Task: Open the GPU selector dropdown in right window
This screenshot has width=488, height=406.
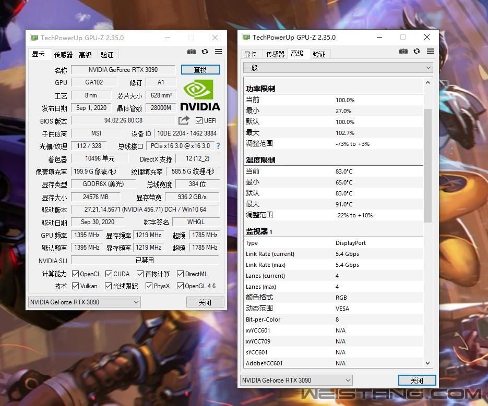Action: (296, 380)
